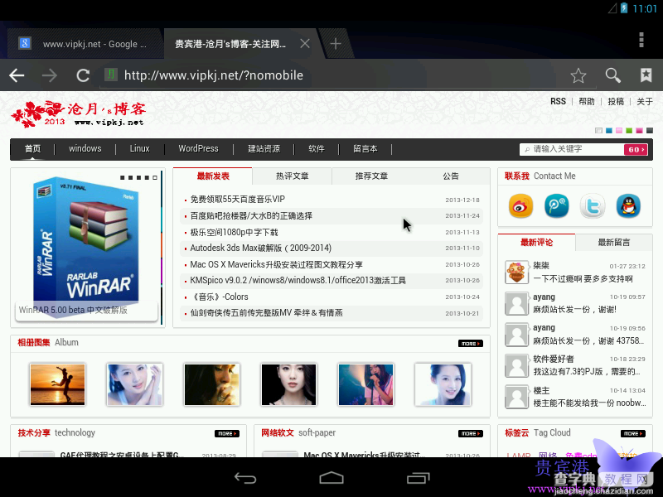Switch to www.vipkj.net Google tab

(x=85, y=44)
